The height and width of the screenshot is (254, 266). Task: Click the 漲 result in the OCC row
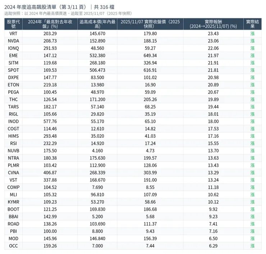[x=252, y=246]
